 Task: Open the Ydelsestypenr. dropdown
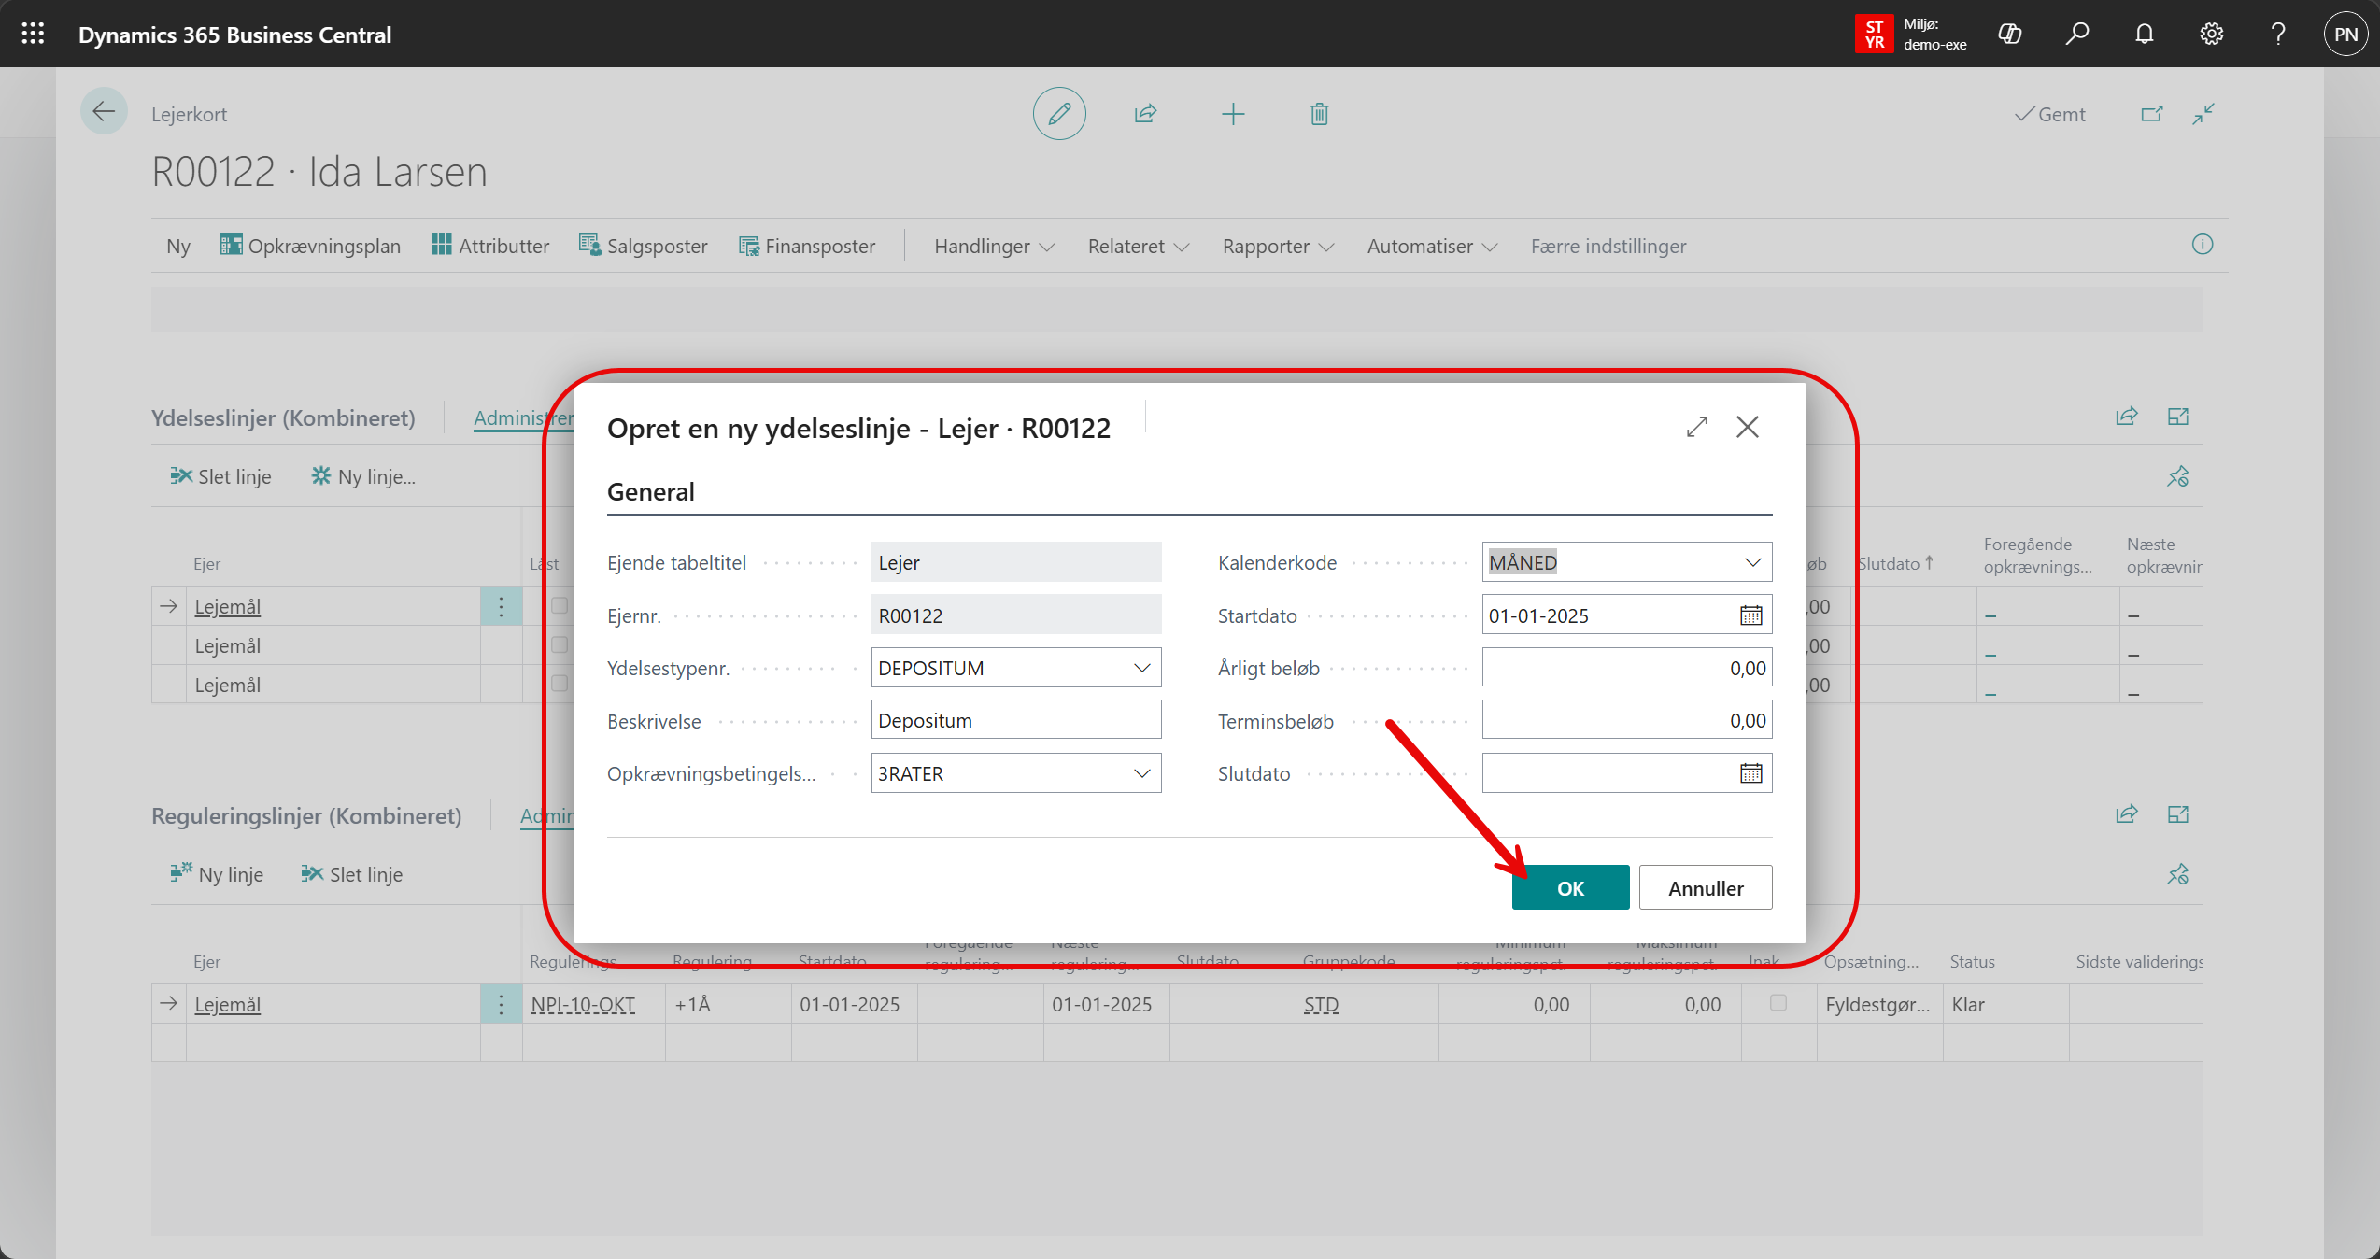[1140, 668]
